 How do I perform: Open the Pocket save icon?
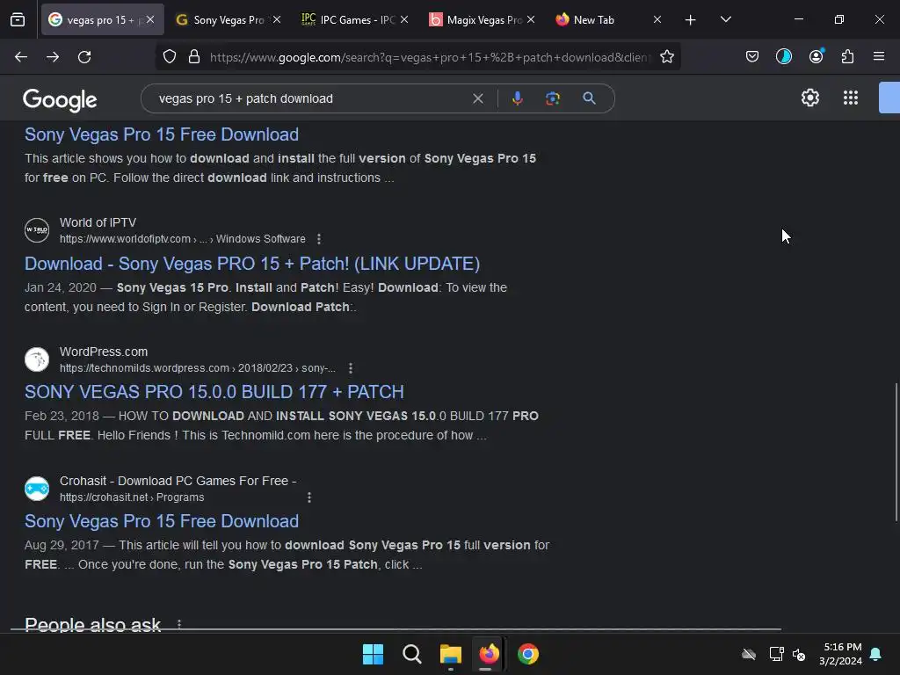[x=752, y=56]
